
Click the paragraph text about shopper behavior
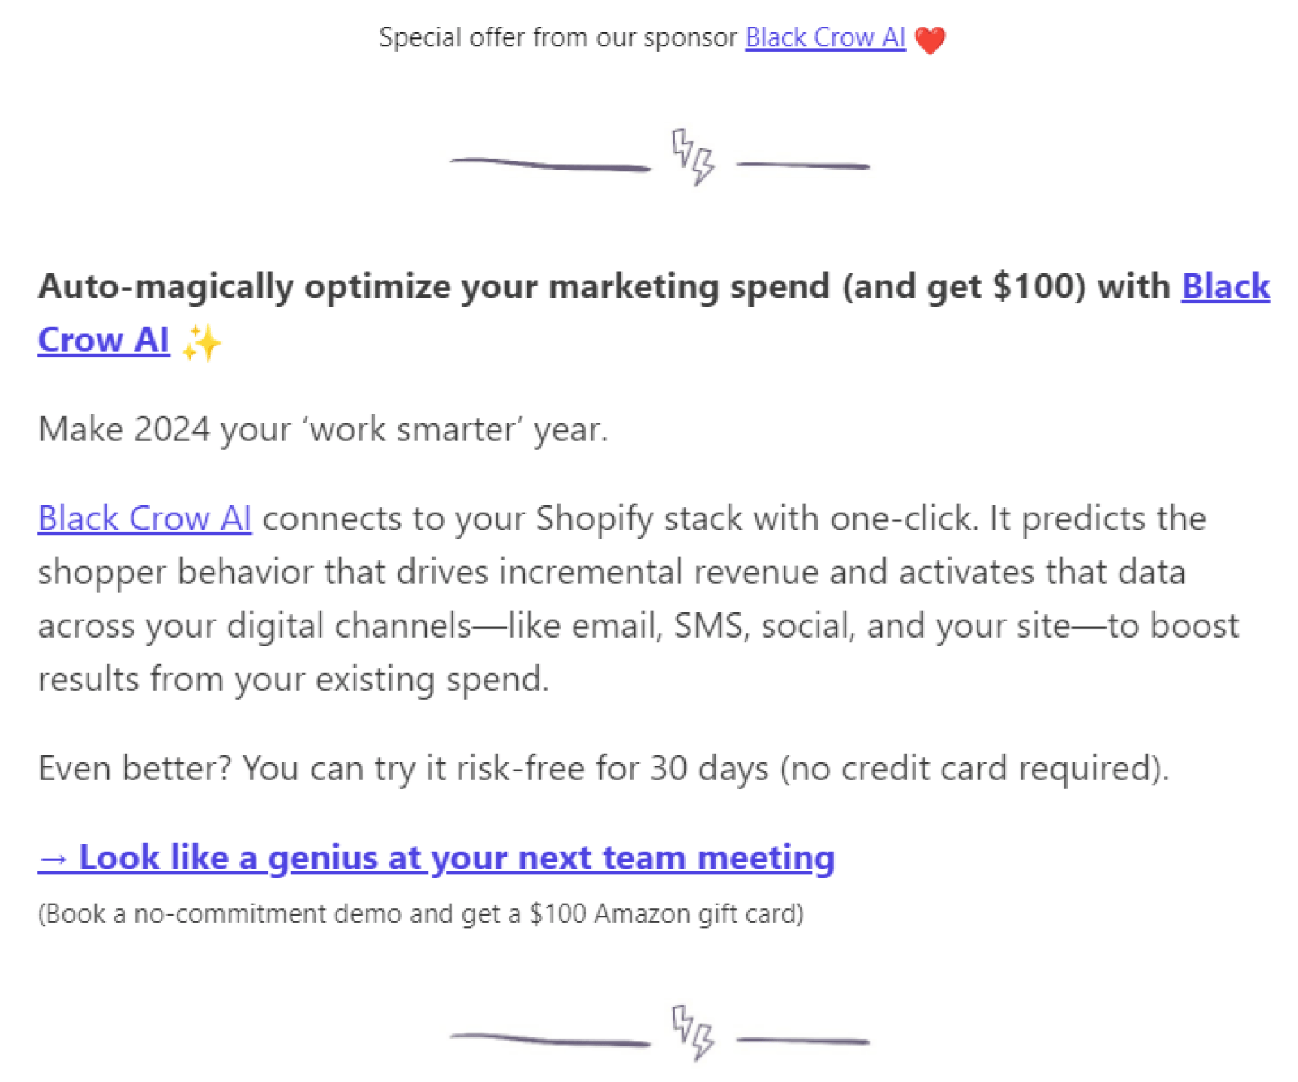[611, 573]
